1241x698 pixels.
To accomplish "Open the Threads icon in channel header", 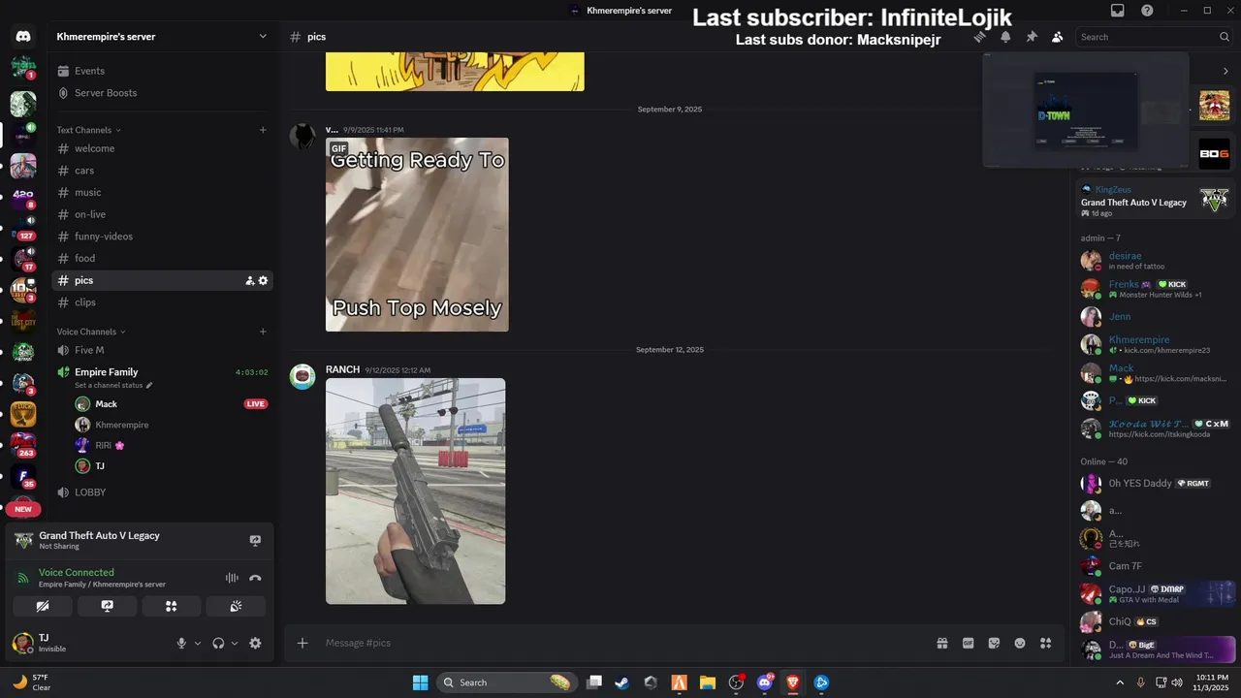I will [980, 37].
